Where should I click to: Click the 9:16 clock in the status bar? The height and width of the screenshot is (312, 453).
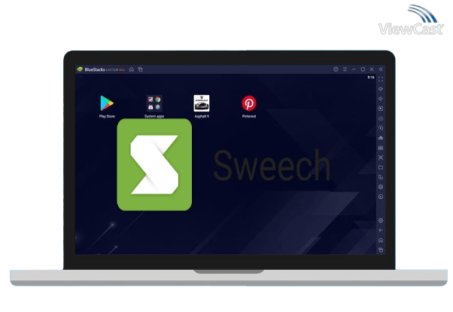[x=371, y=78]
